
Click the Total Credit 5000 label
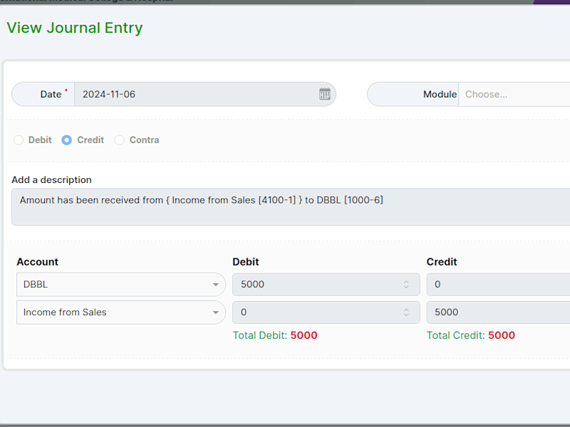point(471,335)
